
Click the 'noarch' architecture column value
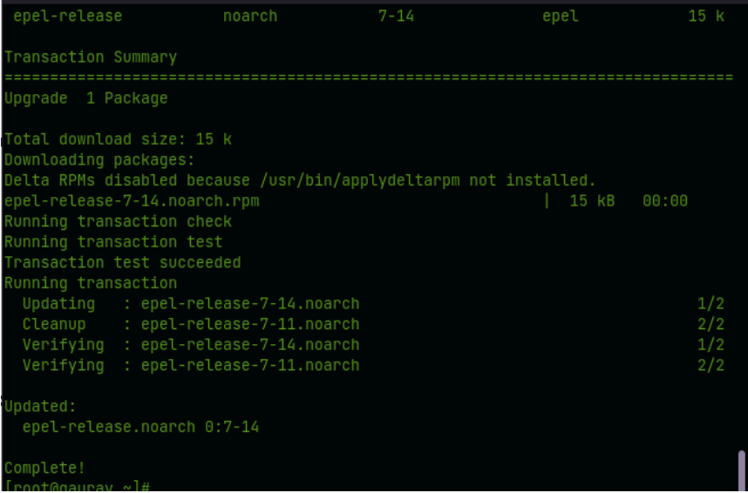[250, 17]
